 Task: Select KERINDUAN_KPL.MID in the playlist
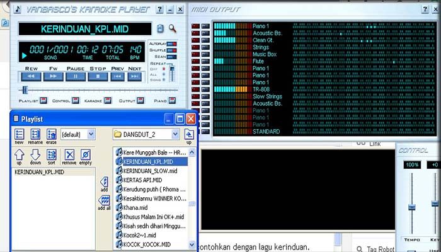pos(53,172)
